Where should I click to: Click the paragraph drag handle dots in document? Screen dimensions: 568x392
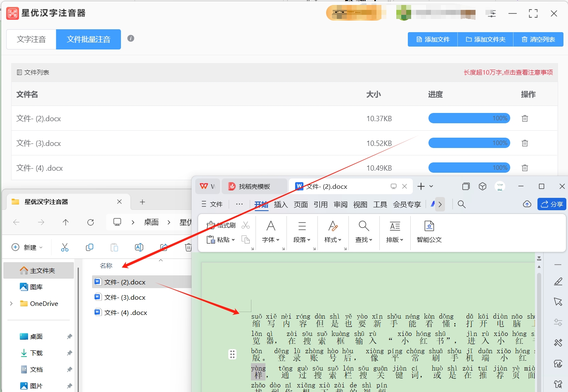coord(232,354)
